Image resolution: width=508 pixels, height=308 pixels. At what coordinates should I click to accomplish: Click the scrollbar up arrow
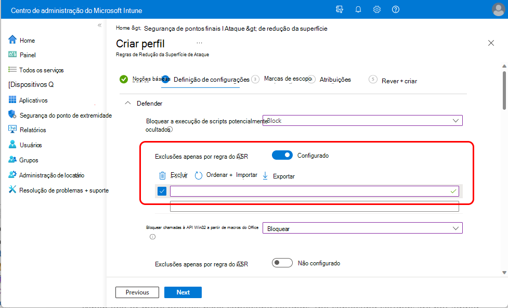point(504,66)
